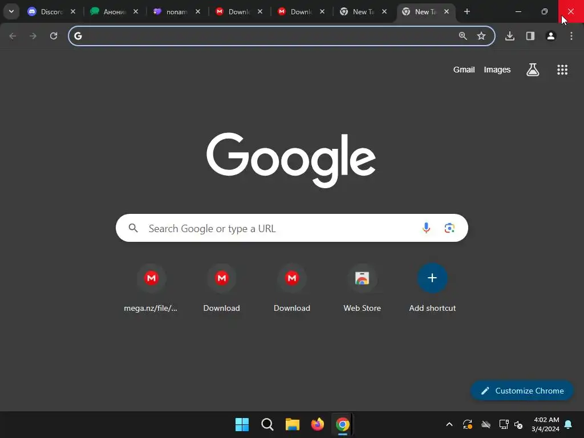Close the inactive New Tab
Image resolution: width=584 pixels, height=438 pixels.
tap(384, 12)
